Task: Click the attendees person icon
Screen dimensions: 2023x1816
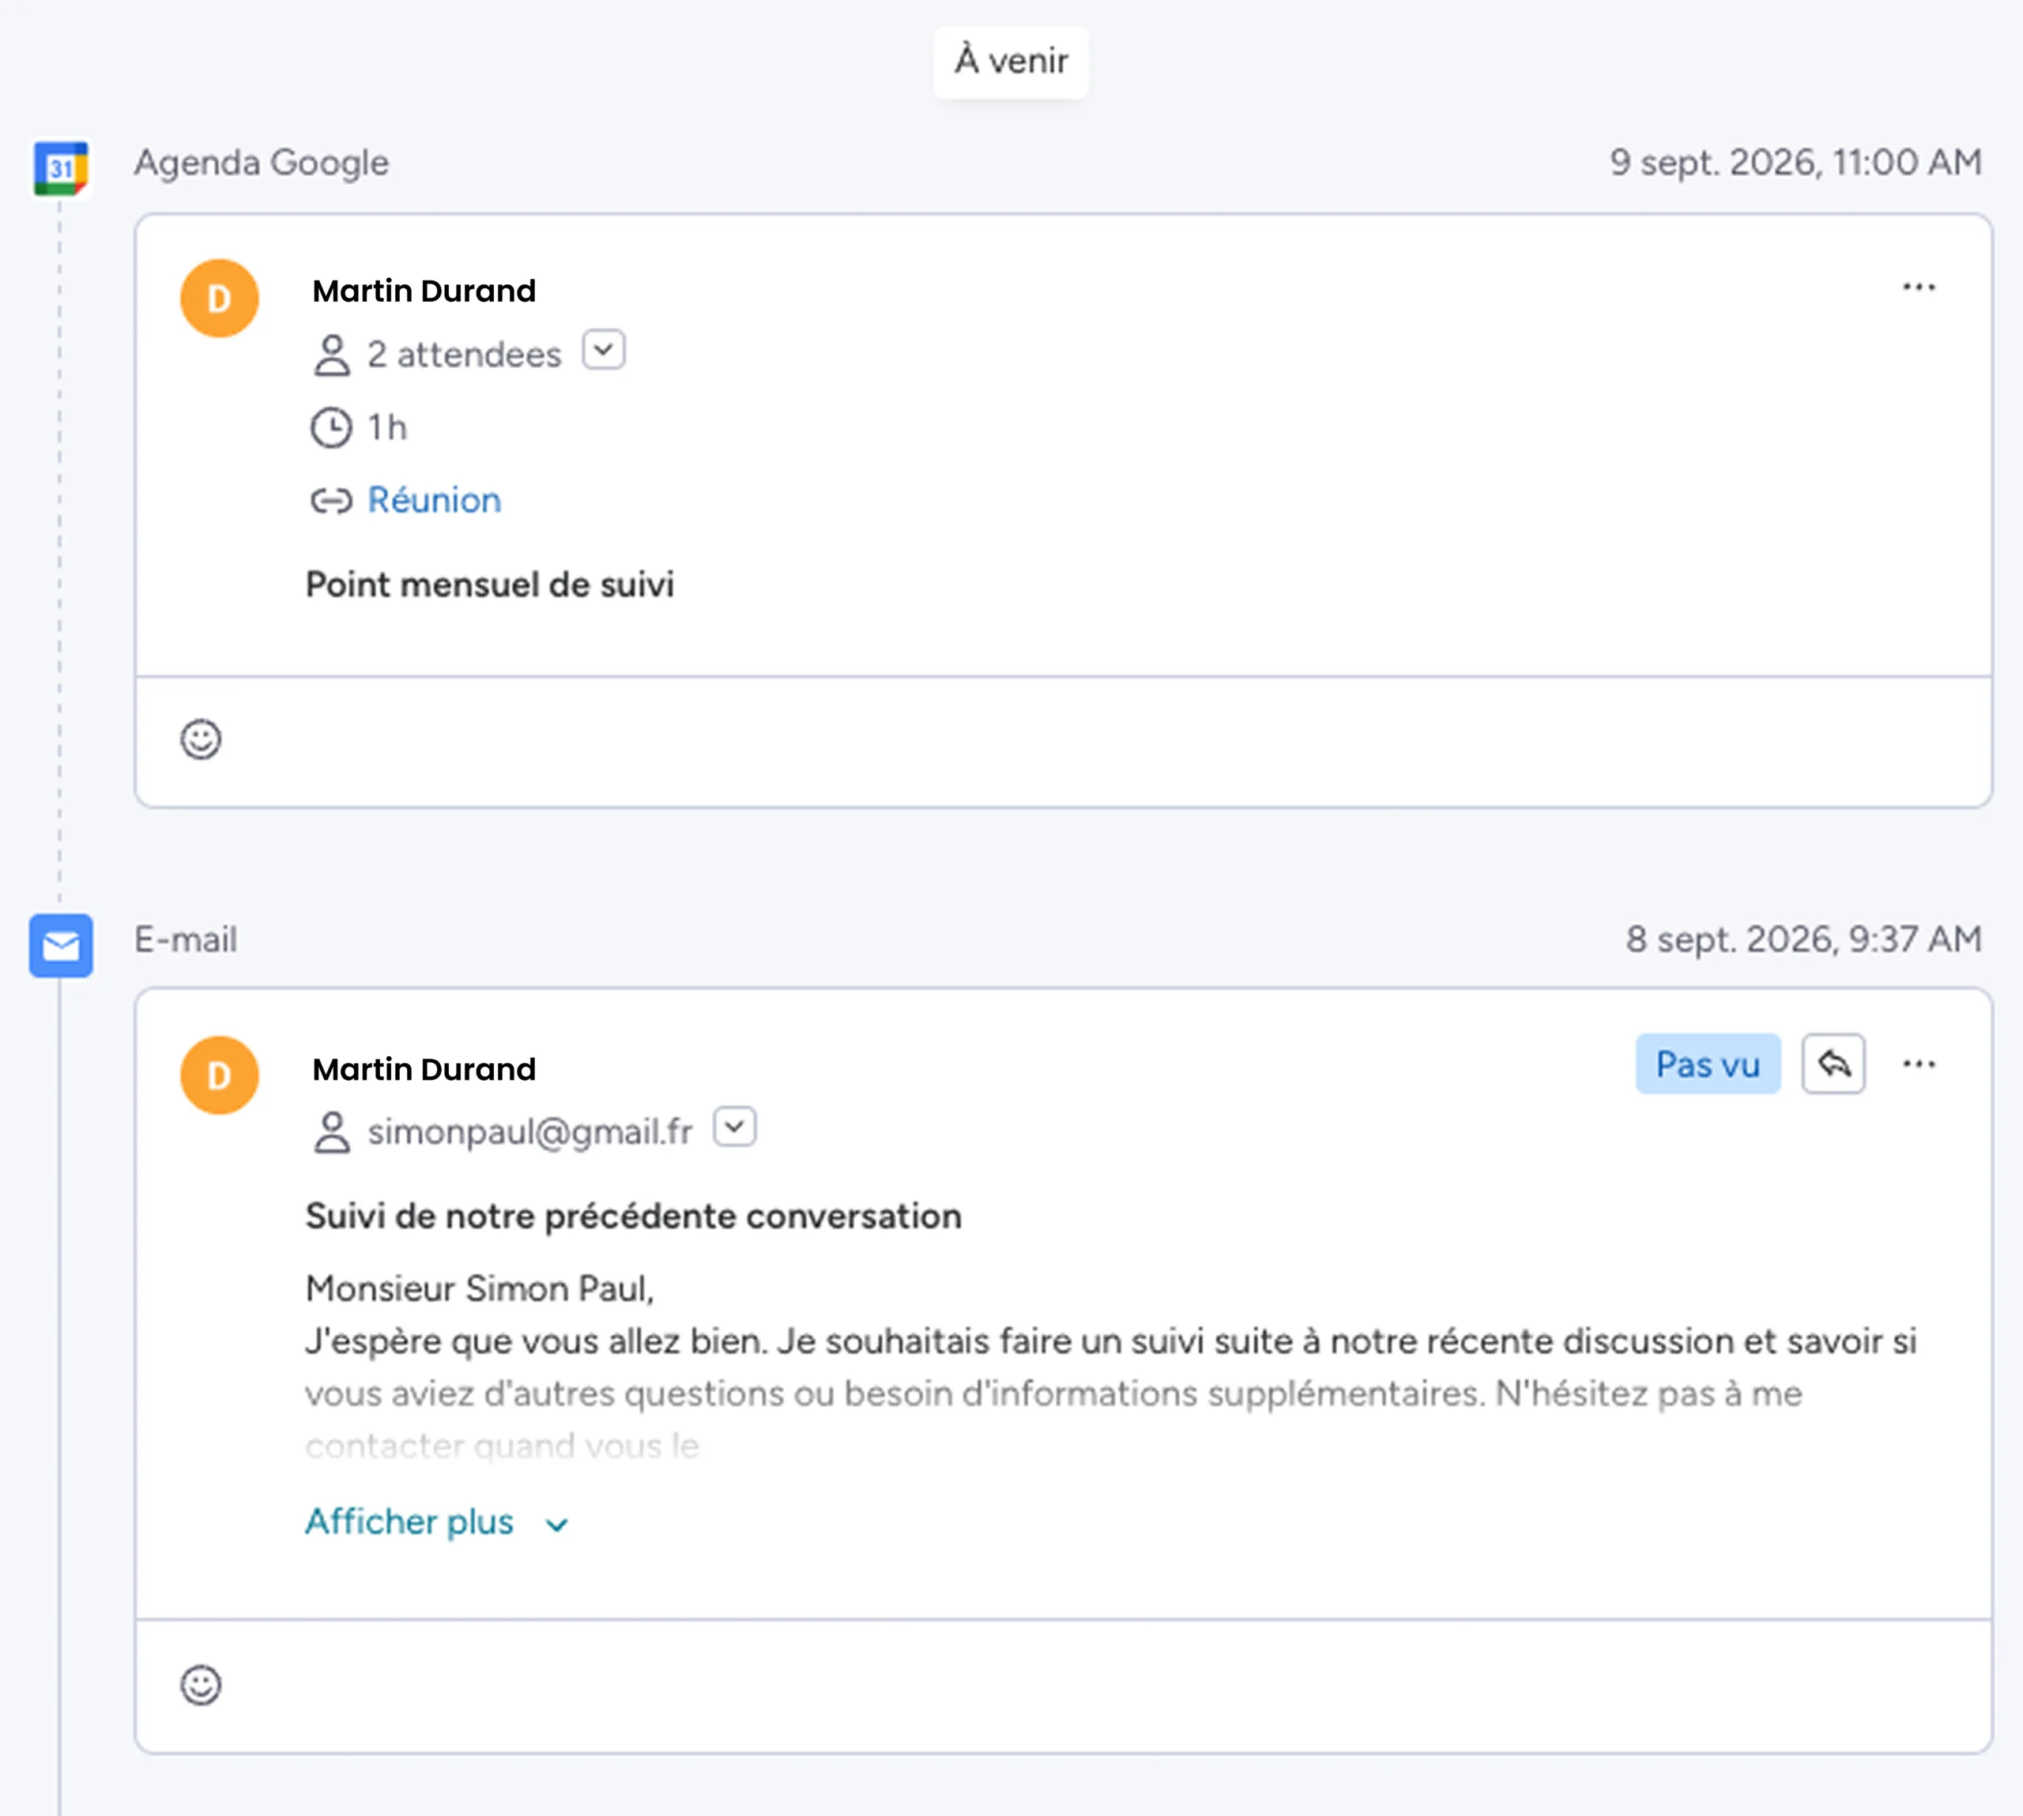Action: tap(331, 355)
